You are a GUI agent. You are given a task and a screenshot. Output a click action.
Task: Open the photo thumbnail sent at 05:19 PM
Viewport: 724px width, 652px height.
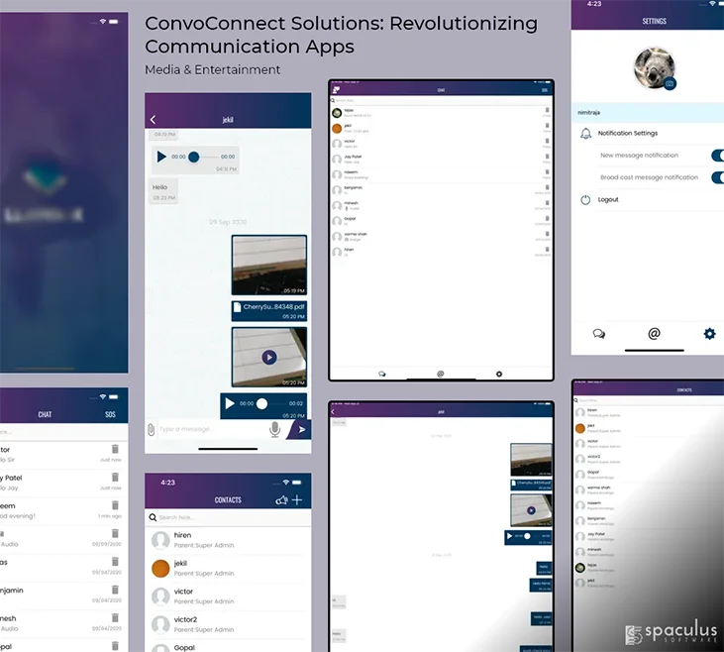(x=269, y=265)
